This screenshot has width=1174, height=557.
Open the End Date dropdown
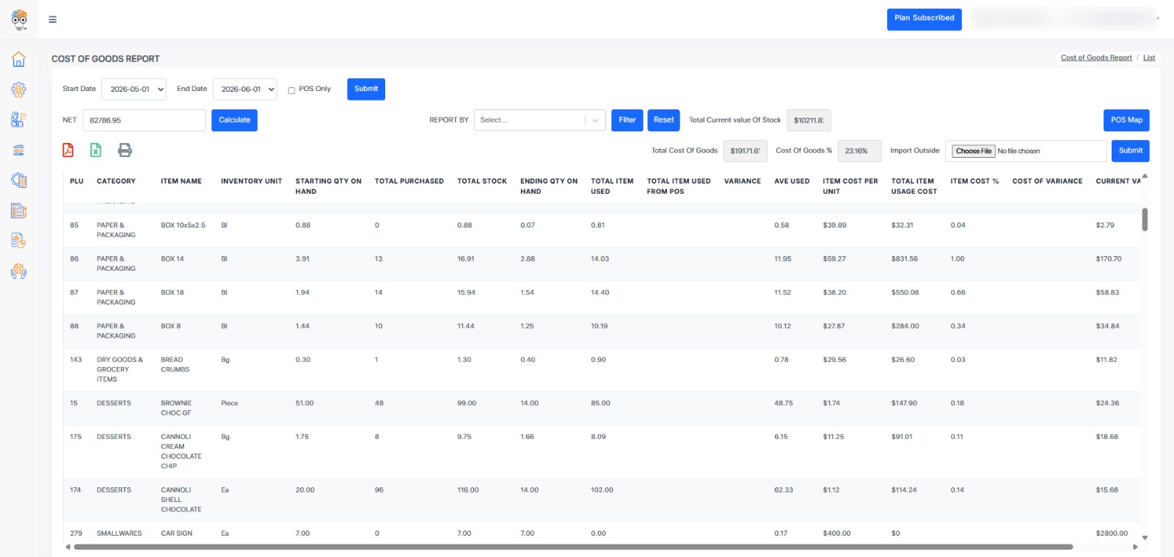point(245,90)
